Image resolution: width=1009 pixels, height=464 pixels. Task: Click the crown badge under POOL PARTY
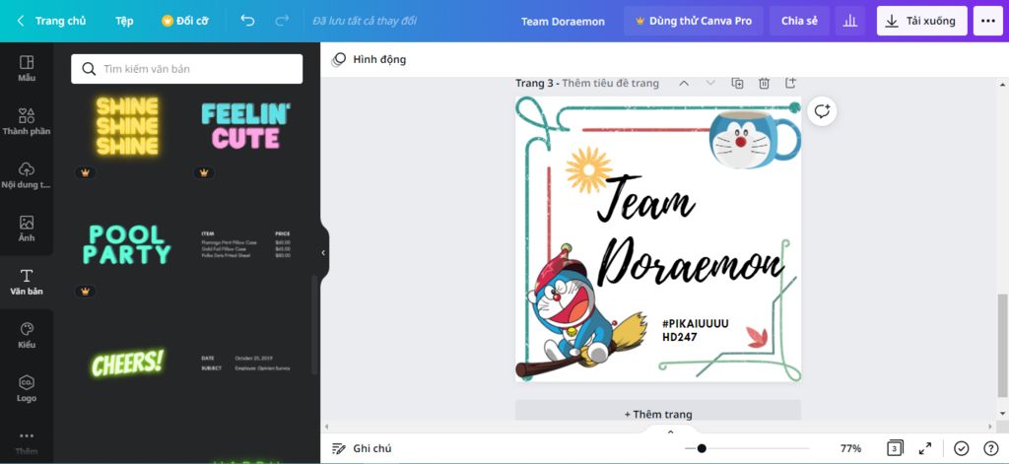[x=85, y=291]
